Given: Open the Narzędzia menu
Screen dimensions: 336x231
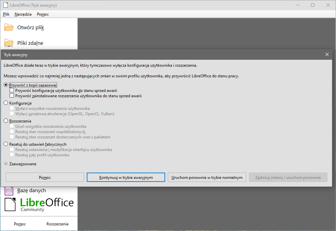Looking at the screenshot, I should 23,14.
